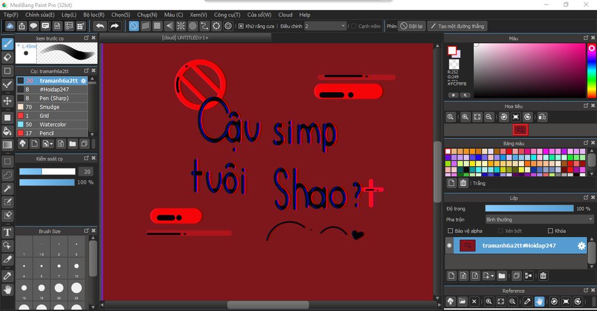This screenshot has height=311, width=597.
Task: Select the Eyedropper tool in left toolbar
Action: point(7,275)
